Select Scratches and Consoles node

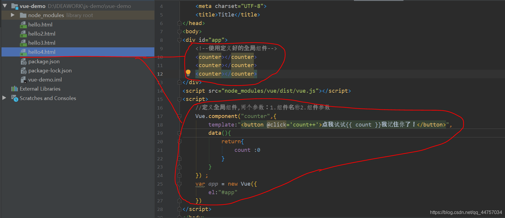(48, 98)
